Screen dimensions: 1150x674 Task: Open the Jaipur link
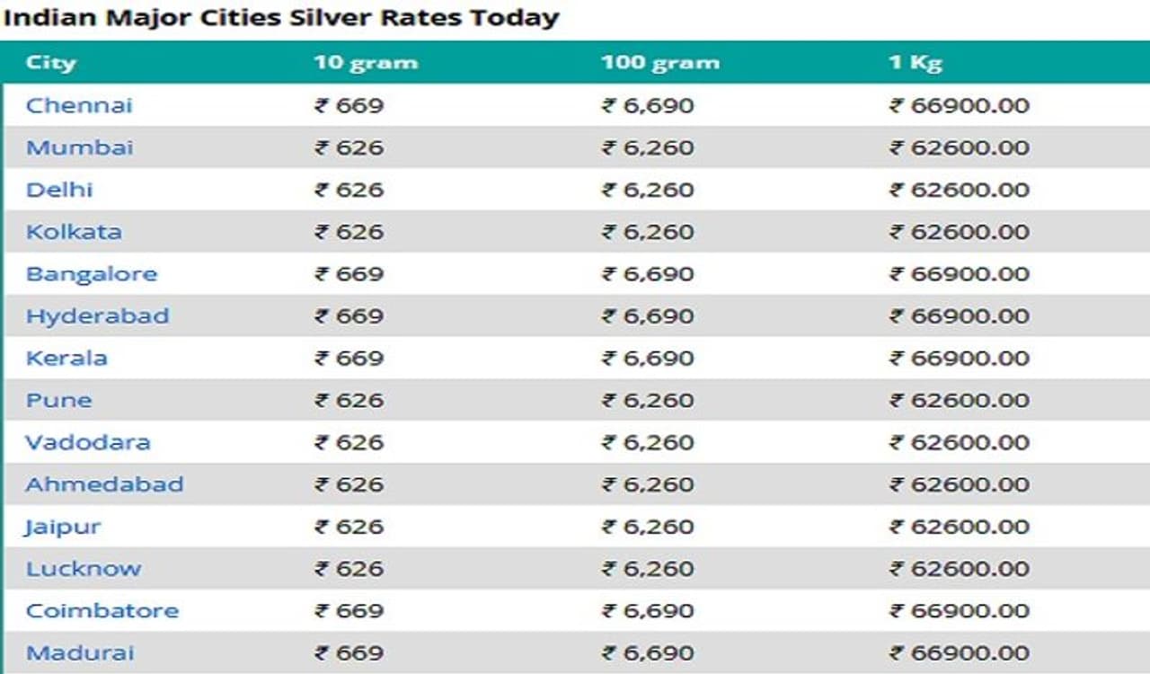coord(62,527)
